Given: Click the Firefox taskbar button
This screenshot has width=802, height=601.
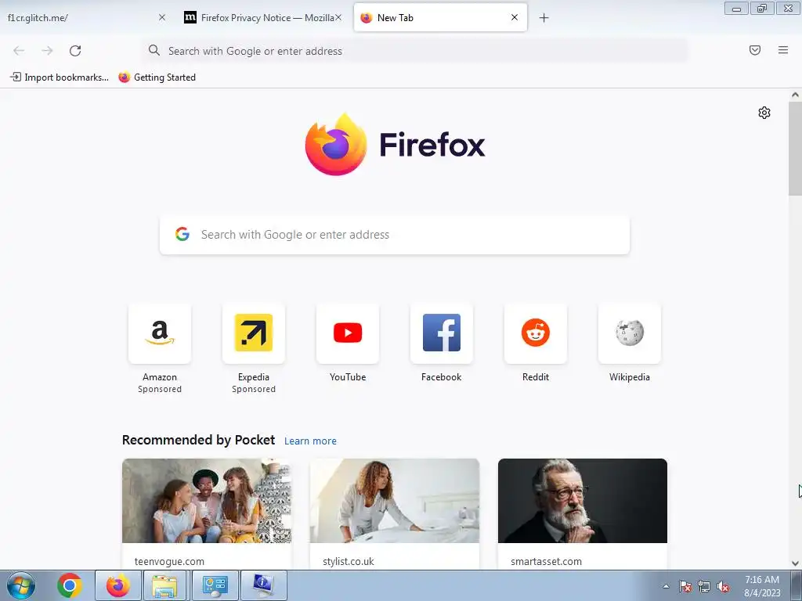Looking at the screenshot, I should tap(118, 585).
